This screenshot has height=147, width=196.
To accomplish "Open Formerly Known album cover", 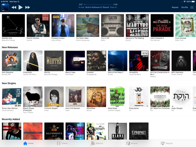I will [x=63, y=26].
